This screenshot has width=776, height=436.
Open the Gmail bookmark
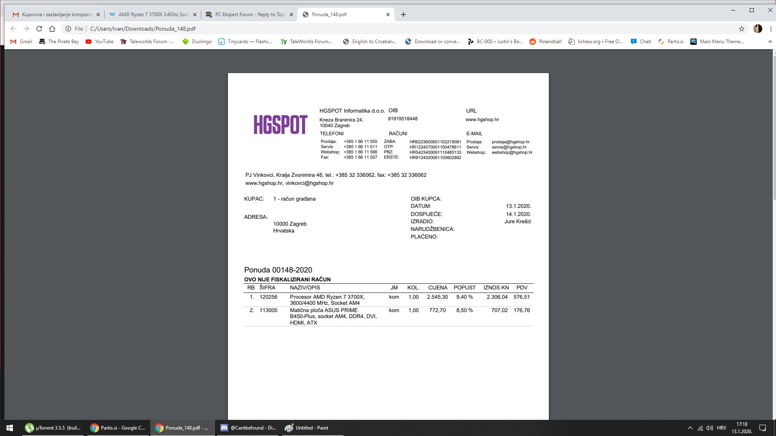(21, 42)
